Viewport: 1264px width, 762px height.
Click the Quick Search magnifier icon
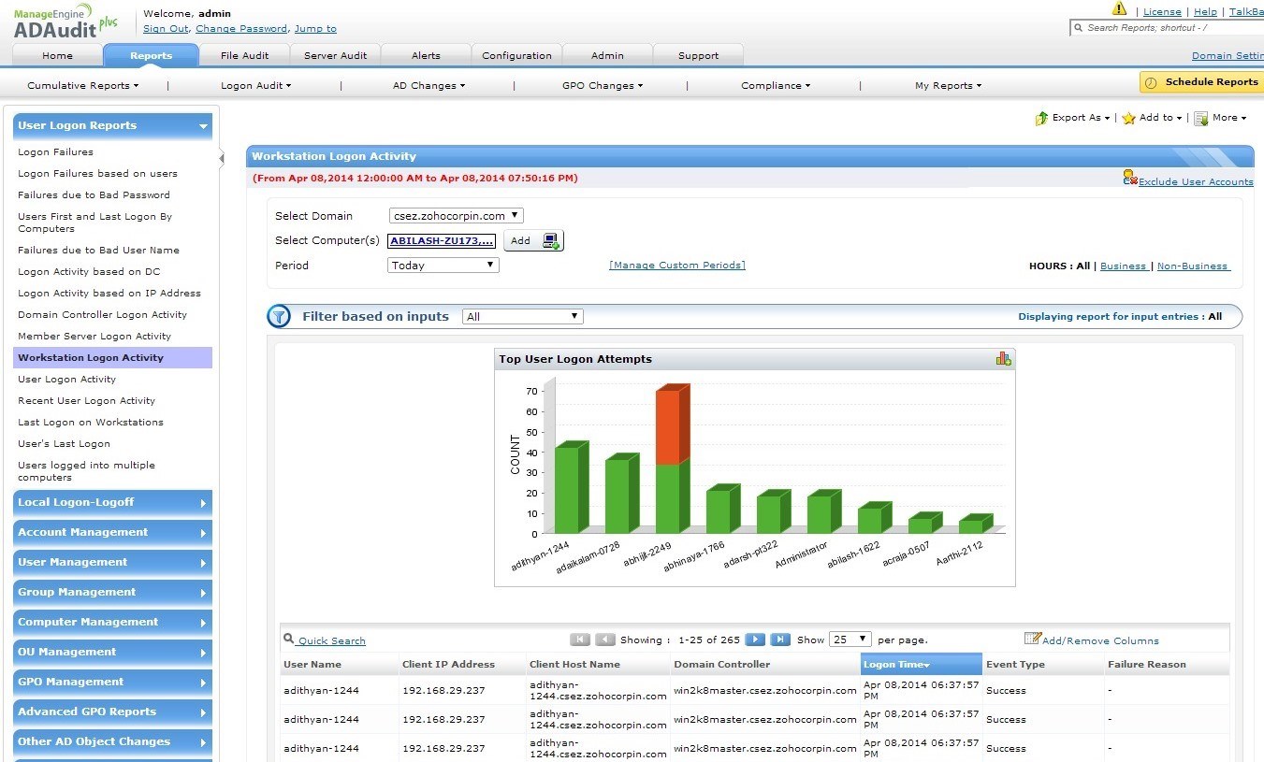(287, 640)
